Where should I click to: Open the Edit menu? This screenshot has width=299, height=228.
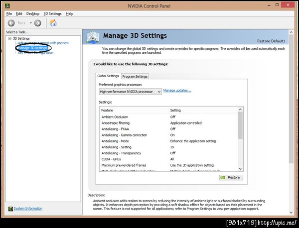tap(19, 14)
